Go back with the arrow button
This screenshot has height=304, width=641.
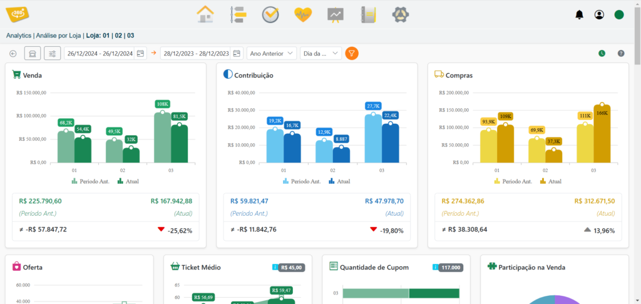point(13,54)
